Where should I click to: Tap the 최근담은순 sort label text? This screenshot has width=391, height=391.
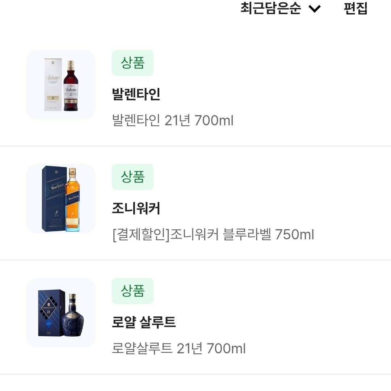(x=272, y=9)
